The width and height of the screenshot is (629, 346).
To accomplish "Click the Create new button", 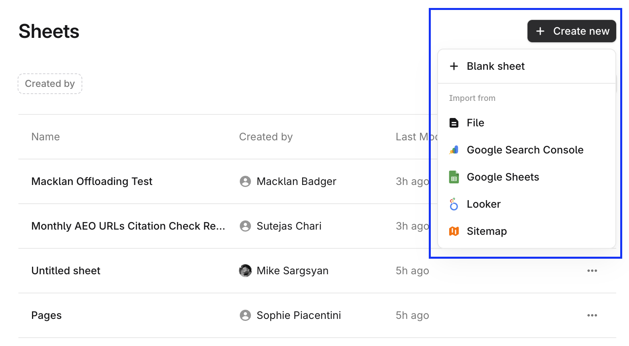I will click(x=571, y=31).
